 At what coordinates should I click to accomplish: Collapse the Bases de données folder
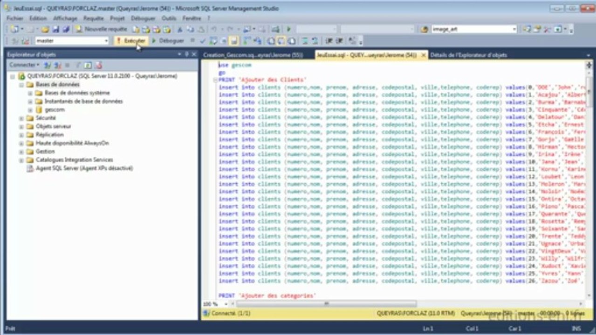tap(21, 84)
